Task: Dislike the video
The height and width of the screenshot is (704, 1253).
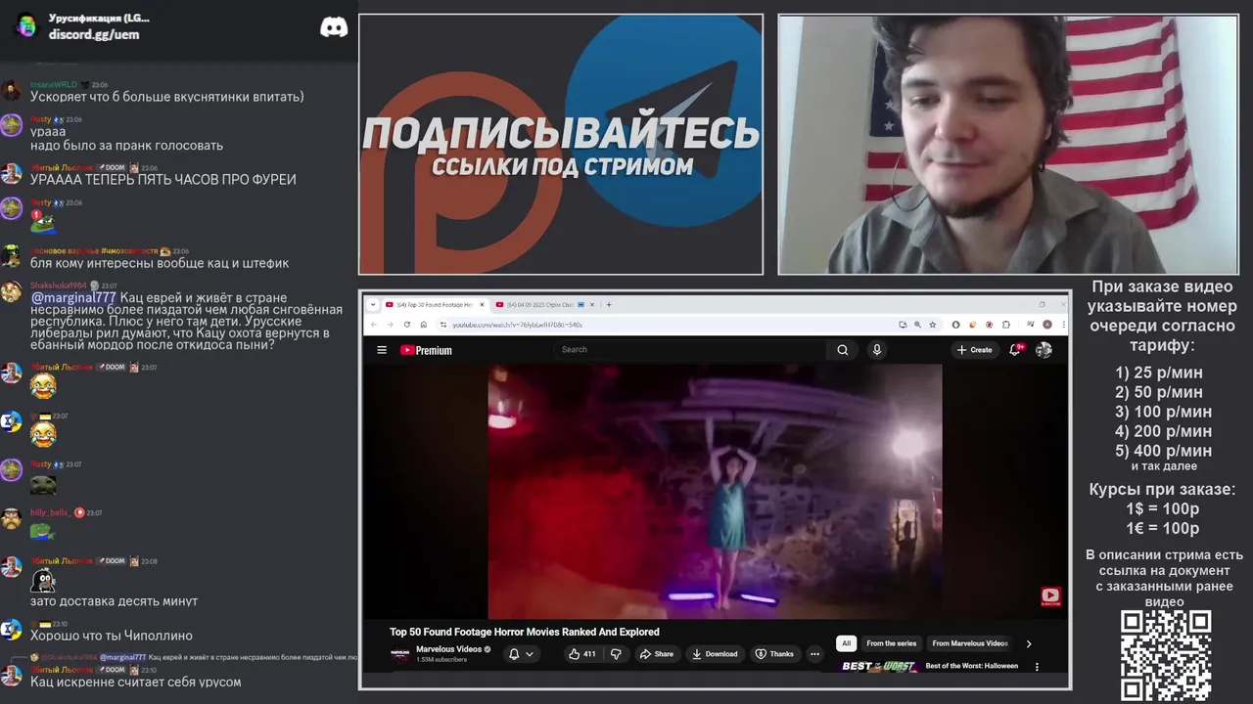Action: (616, 654)
